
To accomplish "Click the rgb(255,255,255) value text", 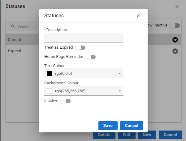I will [70, 91].
